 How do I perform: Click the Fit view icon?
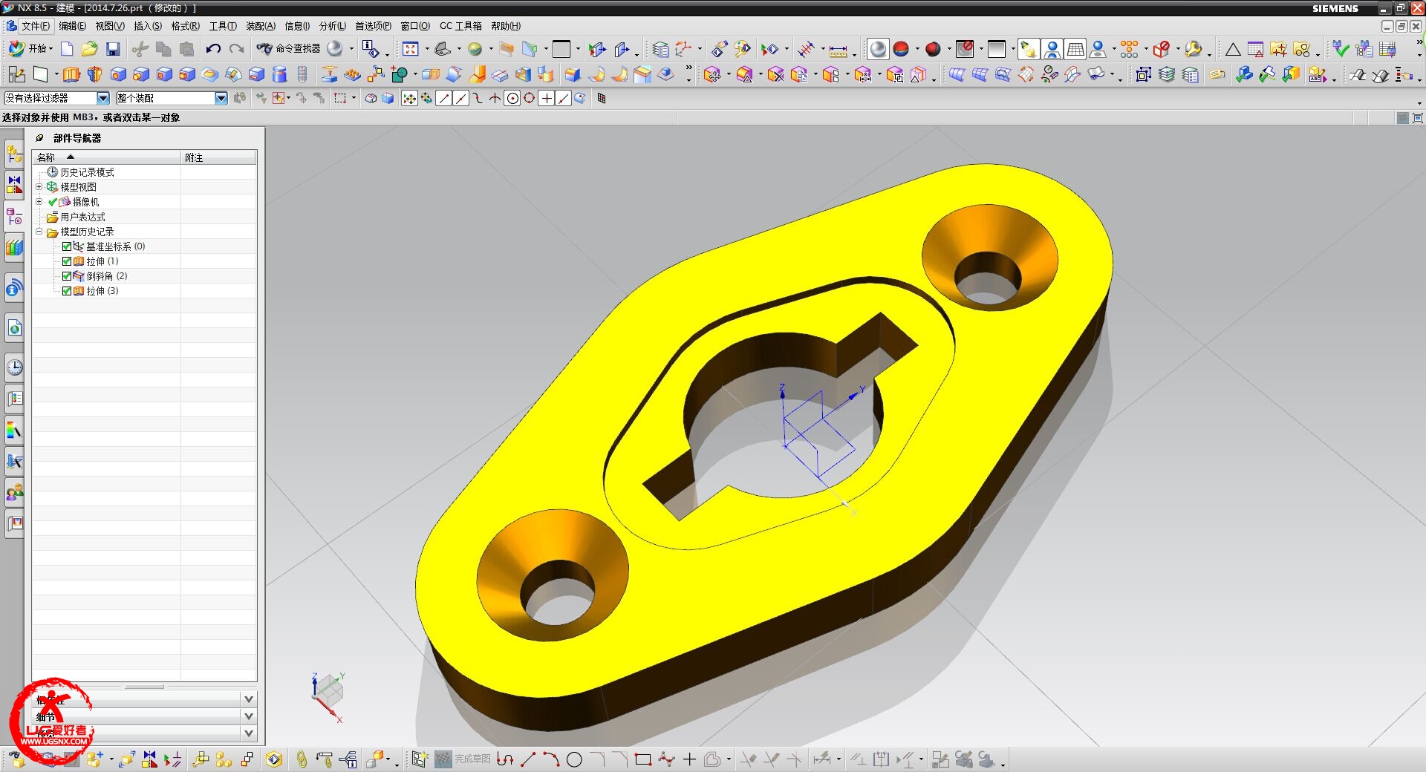click(x=411, y=49)
